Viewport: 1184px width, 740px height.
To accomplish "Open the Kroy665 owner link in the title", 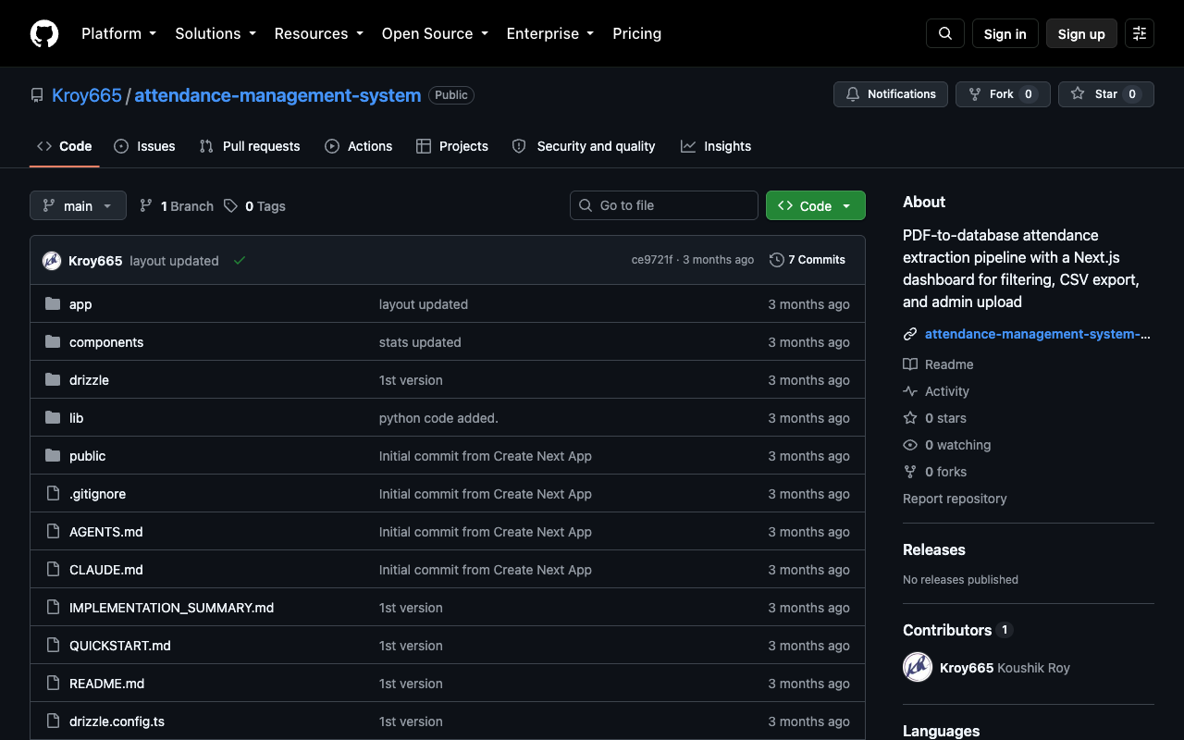I will pos(87,95).
